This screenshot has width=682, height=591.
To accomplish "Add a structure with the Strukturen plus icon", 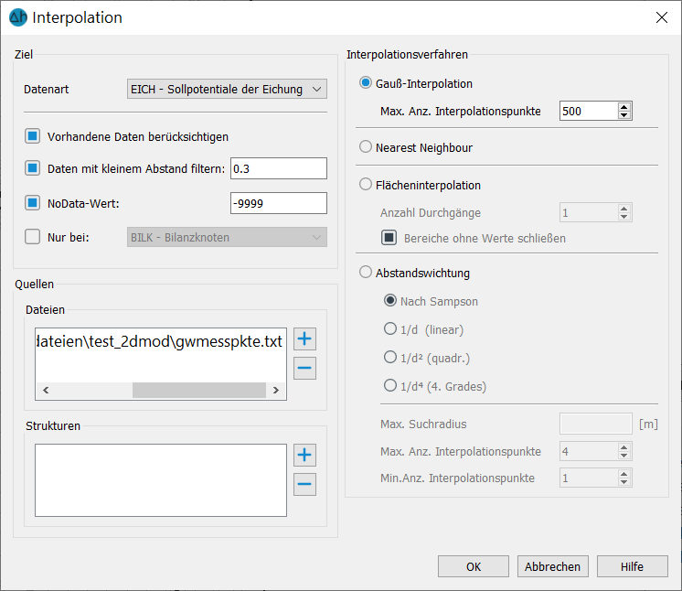I will point(304,455).
